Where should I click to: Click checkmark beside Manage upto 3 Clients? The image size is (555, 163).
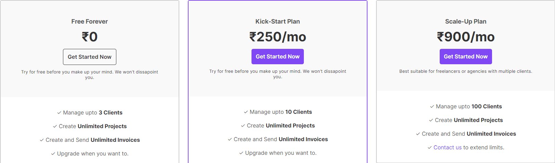tap(59, 113)
